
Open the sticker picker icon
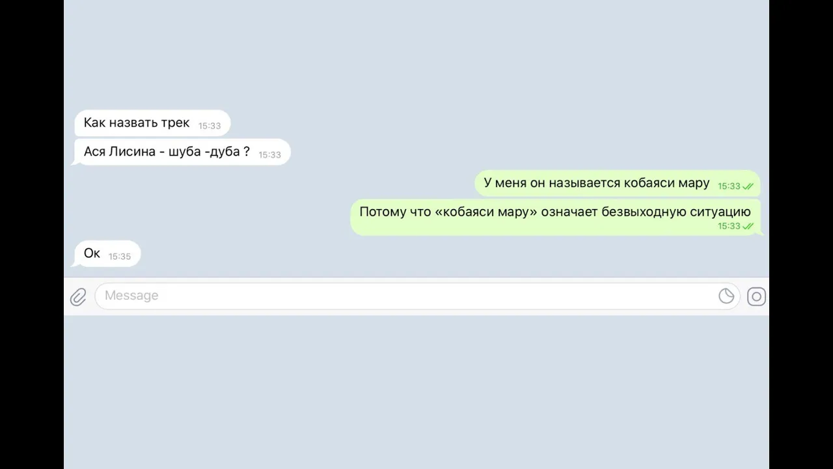[x=726, y=296]
